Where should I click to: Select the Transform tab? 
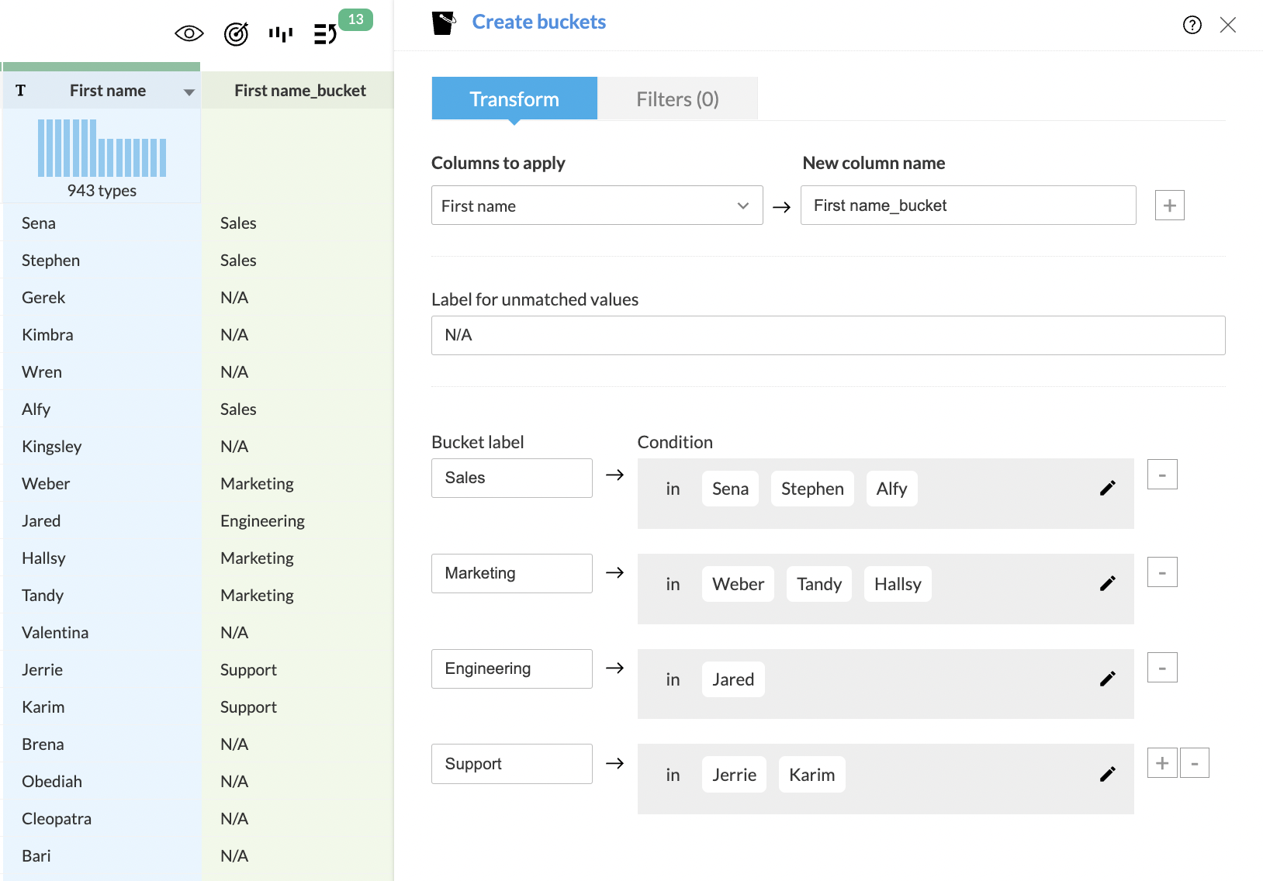tap(514, 99)
